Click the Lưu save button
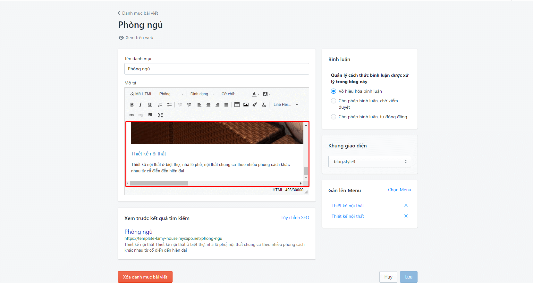533x283 pixels. pyautogui.click(x=409, y=277)
